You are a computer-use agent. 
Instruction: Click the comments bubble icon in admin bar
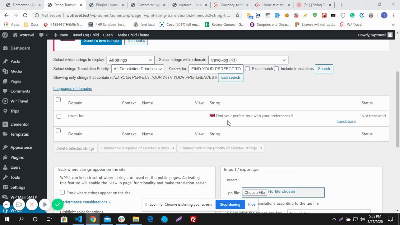click(x=42, y=35)
